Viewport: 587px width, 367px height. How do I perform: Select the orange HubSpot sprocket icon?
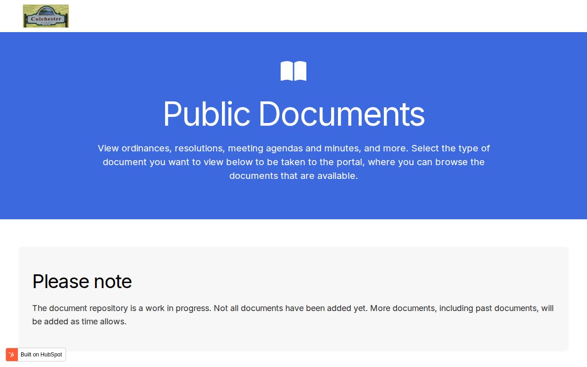coord(12,355)
